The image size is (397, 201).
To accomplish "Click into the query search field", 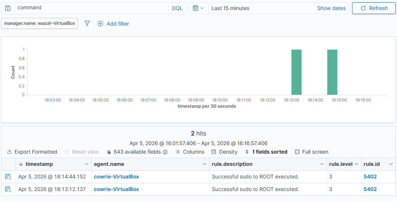I will coord(91,8).
